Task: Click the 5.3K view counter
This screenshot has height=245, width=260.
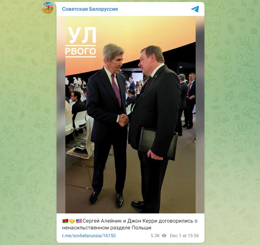Action: [x=155, y=236]
